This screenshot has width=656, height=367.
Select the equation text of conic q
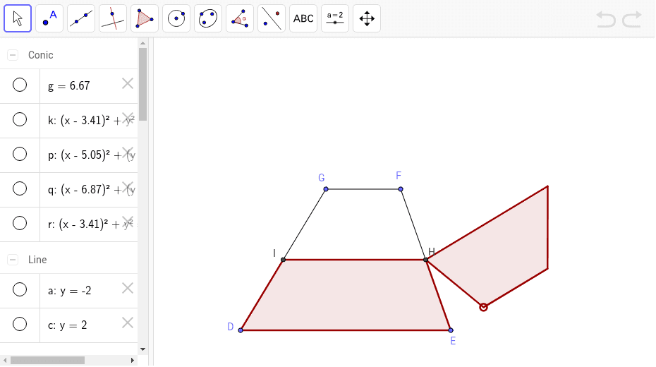tap(91, 190)
